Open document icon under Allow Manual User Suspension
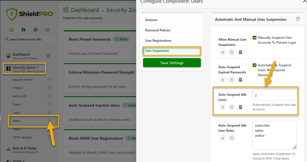 (x=240, y=52)
